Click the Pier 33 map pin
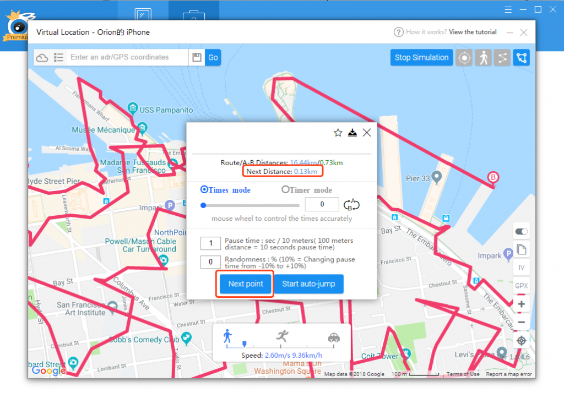Viewport: 564px width, 398px height. pyautogui.click(x=437, y=177)
